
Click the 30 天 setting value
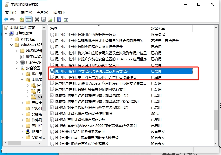coord(155,114)
